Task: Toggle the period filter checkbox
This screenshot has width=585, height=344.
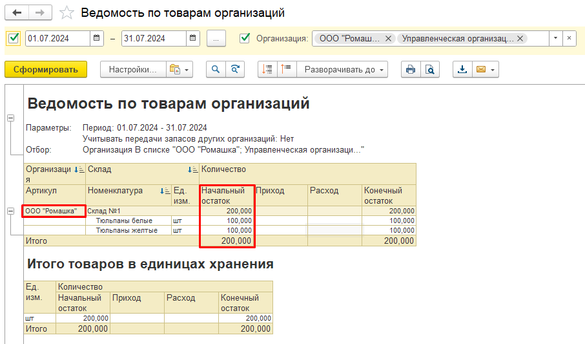Action: point(14,38)
